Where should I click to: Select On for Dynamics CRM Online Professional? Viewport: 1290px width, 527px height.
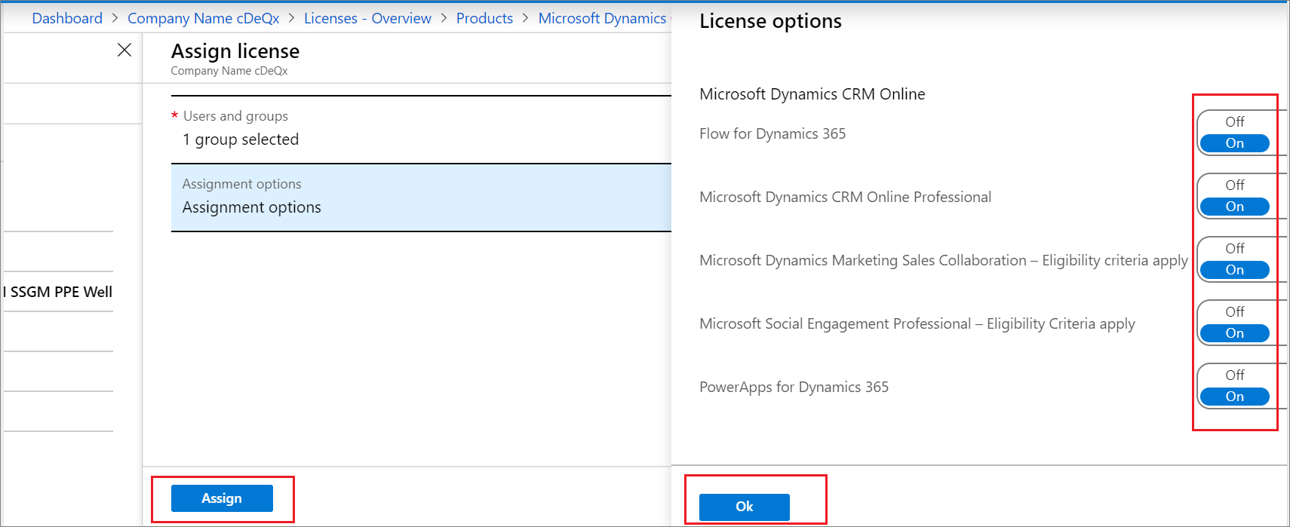point(1234,207)
